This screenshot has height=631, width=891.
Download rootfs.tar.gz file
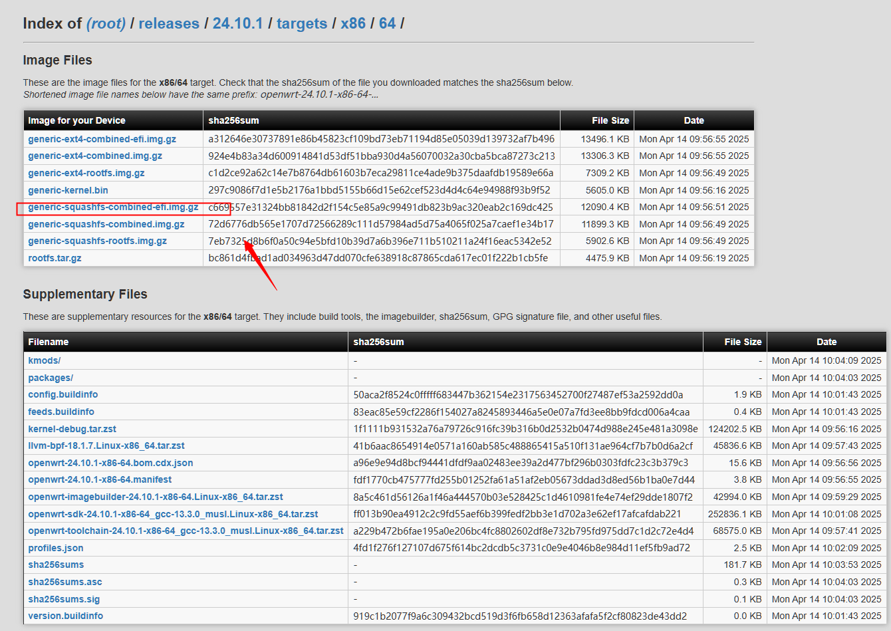55,258
